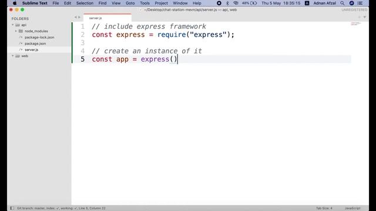This screenshot has height=211, width=376.
Task: Click the word require on line 2
Action: click(172, 35)
